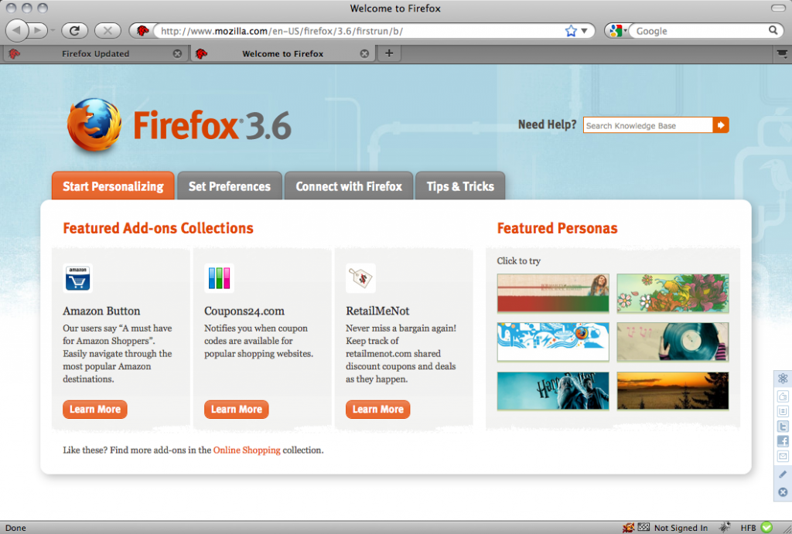
Task: Click the RetailMeNot heading
Action: pyautogui.click(x=377, y=311)
